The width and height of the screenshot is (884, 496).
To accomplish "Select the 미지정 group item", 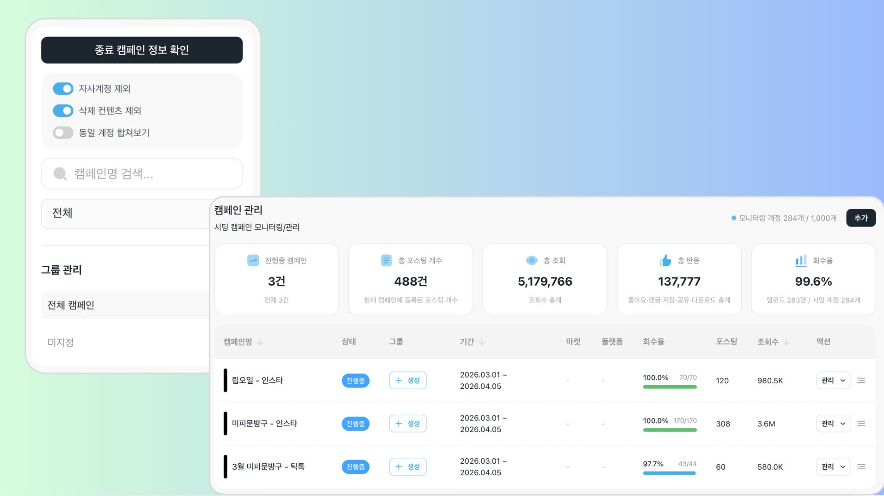I will 61,342.
